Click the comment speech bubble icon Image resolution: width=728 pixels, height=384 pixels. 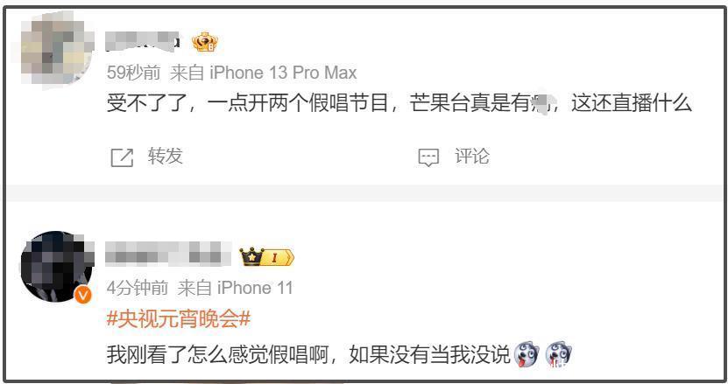(428, 157)
